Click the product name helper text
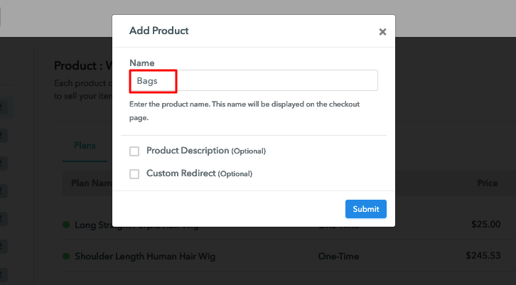516x285 pixels. click(x=244, y=110)
